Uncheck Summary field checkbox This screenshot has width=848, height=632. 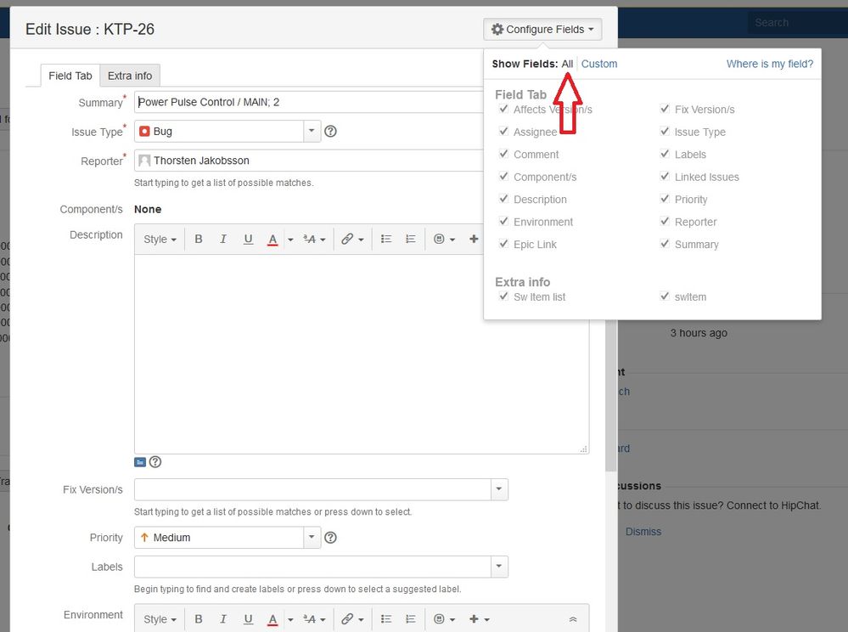pyautogui.click(x=665, y=244)
